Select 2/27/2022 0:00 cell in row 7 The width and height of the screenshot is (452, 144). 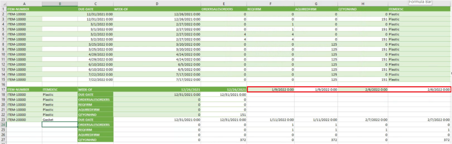click(x=157, y=39)
